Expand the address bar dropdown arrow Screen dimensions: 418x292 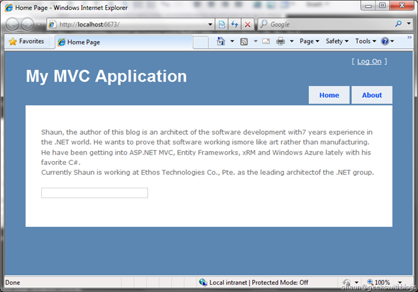coord(210,25)
